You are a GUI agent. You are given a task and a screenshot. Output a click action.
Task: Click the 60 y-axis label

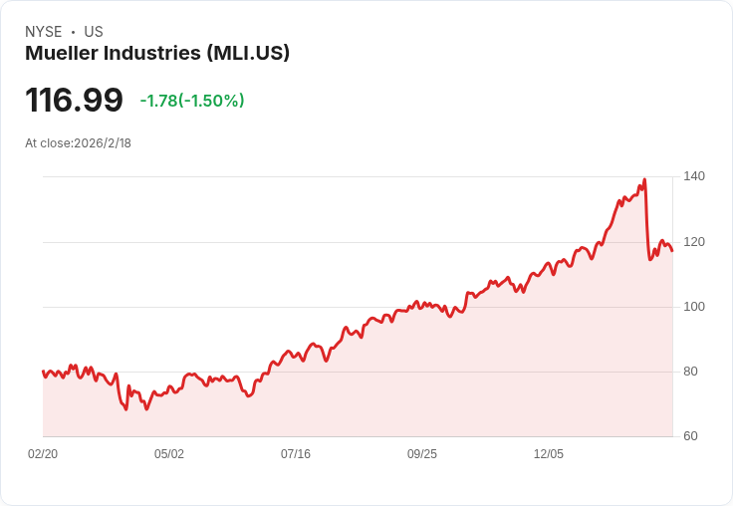click(x=691, y=436)
